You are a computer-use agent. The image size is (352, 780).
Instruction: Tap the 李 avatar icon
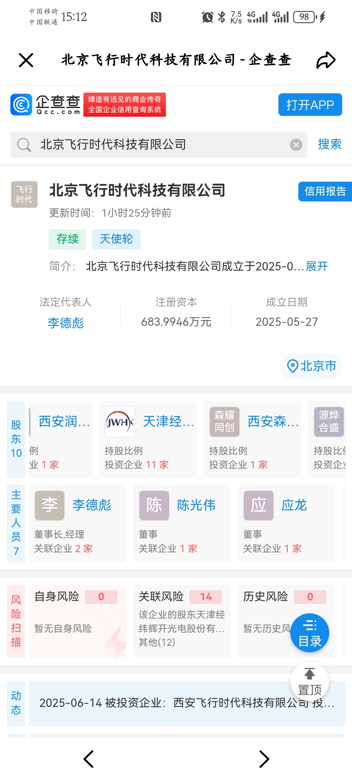[x=50, y=505]
